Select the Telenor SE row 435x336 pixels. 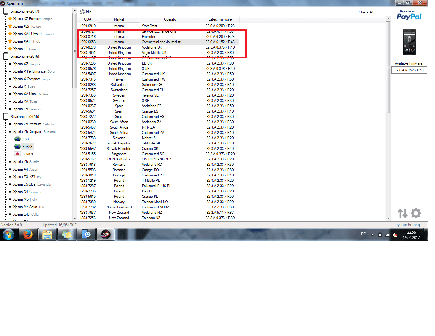[x=159, y=95]
